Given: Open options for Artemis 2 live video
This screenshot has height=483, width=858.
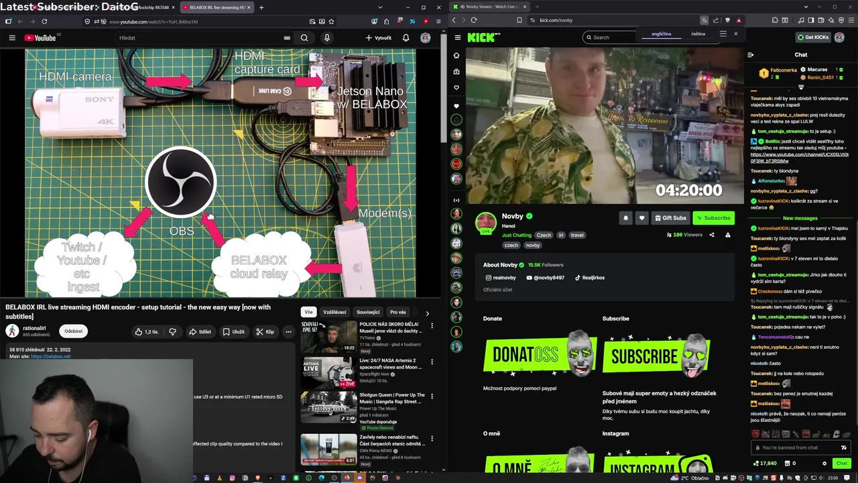Looking at the screenshot, I should click(432, 361).
